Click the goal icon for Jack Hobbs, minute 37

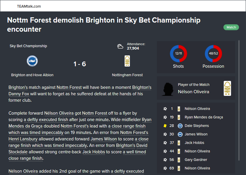point(165,143)
